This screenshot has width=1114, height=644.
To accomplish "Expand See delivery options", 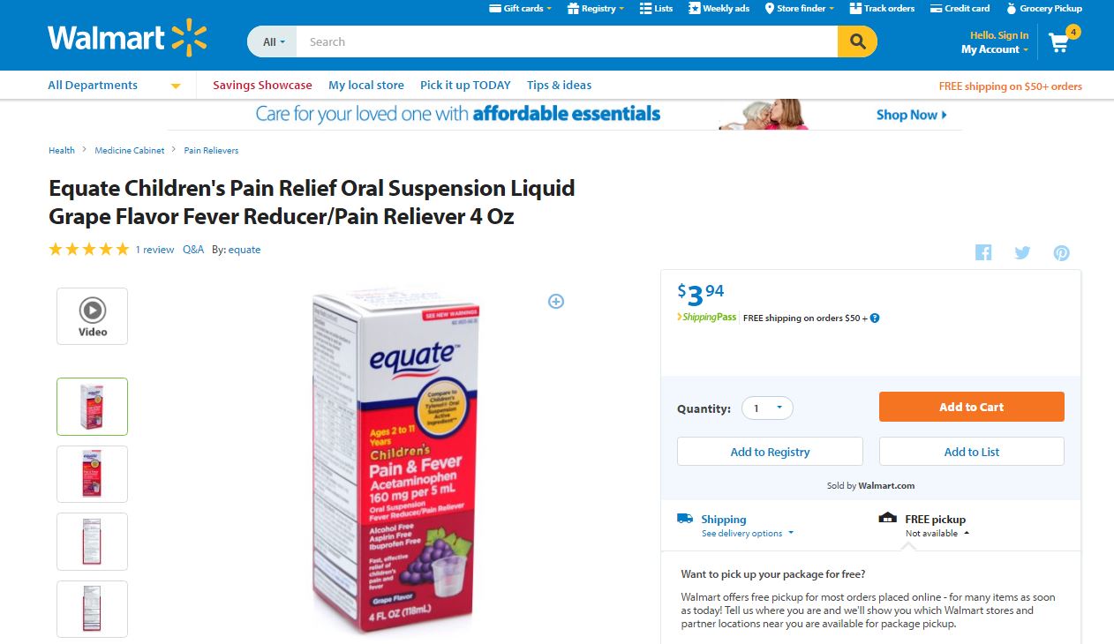I will point(747,534).
